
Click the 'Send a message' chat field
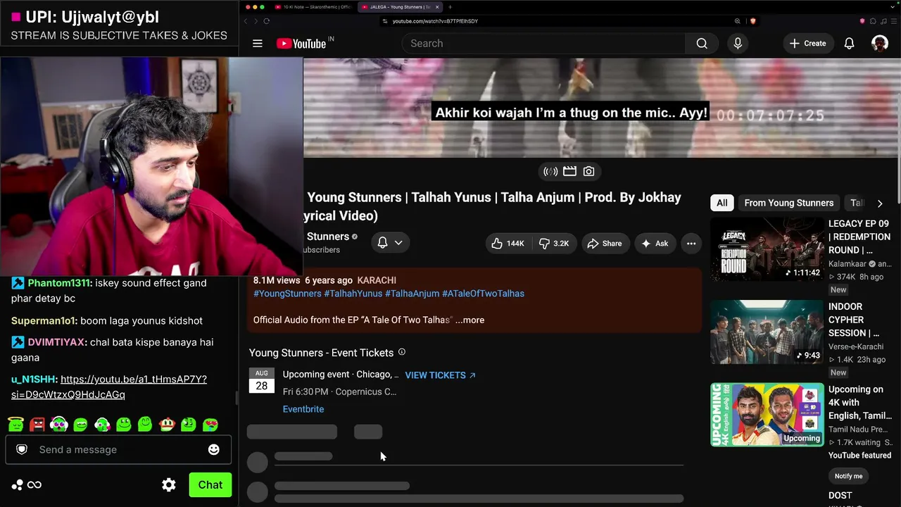pos(118,450)
